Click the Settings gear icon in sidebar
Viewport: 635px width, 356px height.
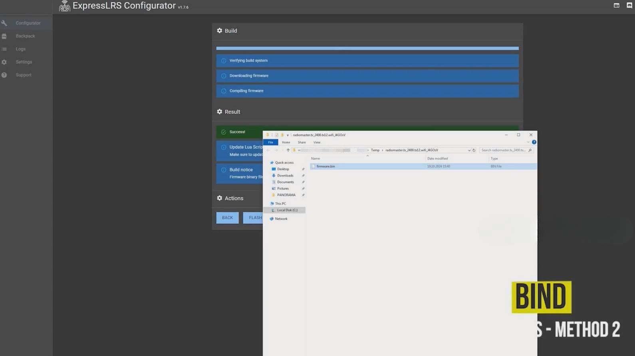(4, 62)
